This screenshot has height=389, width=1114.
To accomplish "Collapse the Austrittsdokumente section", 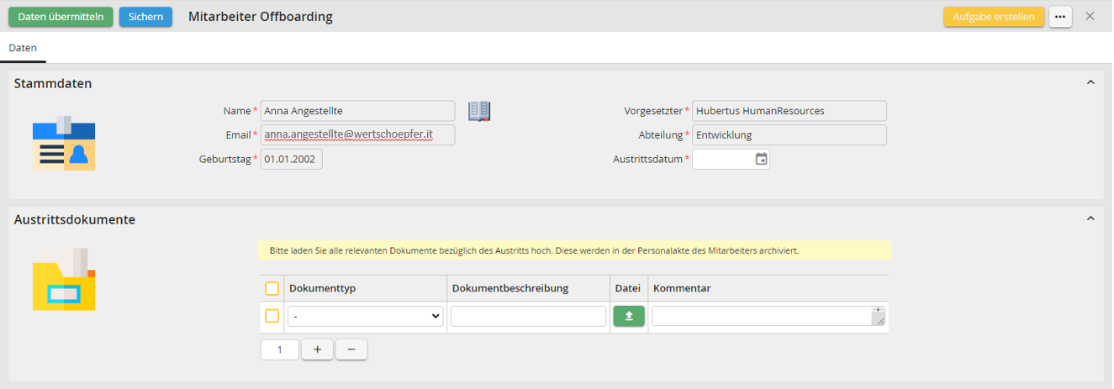I will [1090, 218].
